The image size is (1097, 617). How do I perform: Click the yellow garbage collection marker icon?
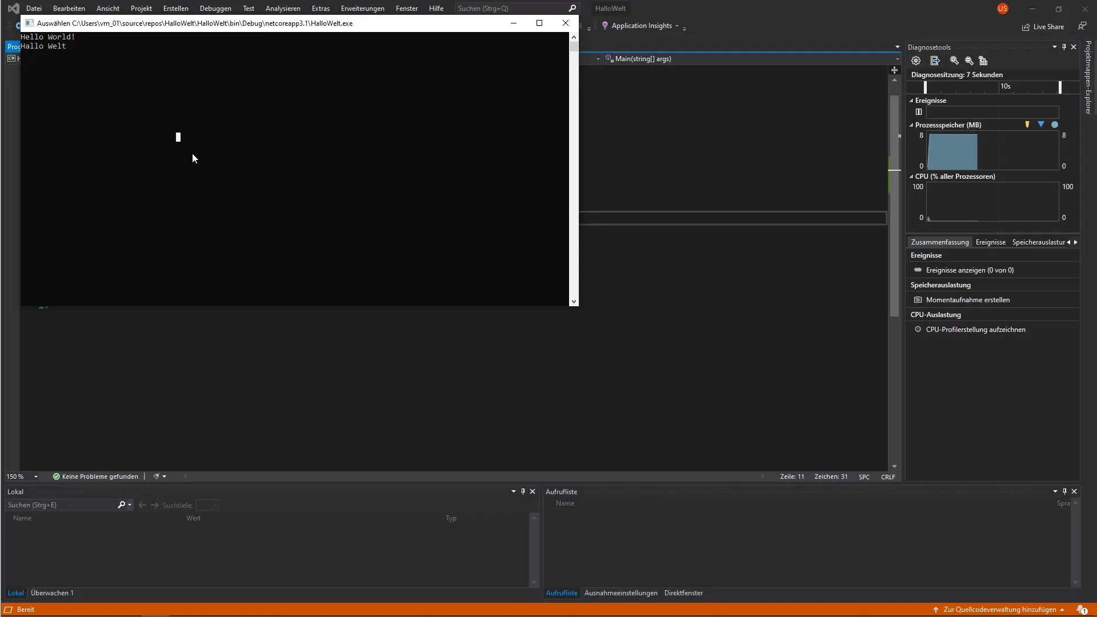click(x=1027, y=125)
